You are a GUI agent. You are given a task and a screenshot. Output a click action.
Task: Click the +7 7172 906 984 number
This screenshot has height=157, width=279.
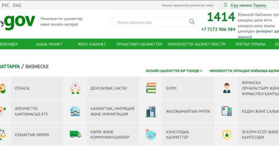[x=218, y=29]
